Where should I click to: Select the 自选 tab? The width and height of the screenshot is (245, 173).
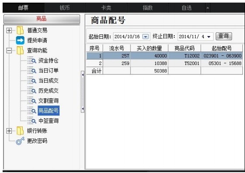[x=187, y=8]
